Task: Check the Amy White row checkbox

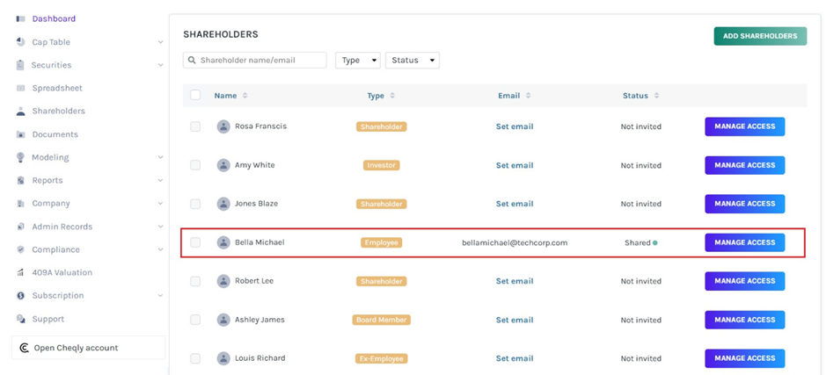Action: tap(195, 165)
